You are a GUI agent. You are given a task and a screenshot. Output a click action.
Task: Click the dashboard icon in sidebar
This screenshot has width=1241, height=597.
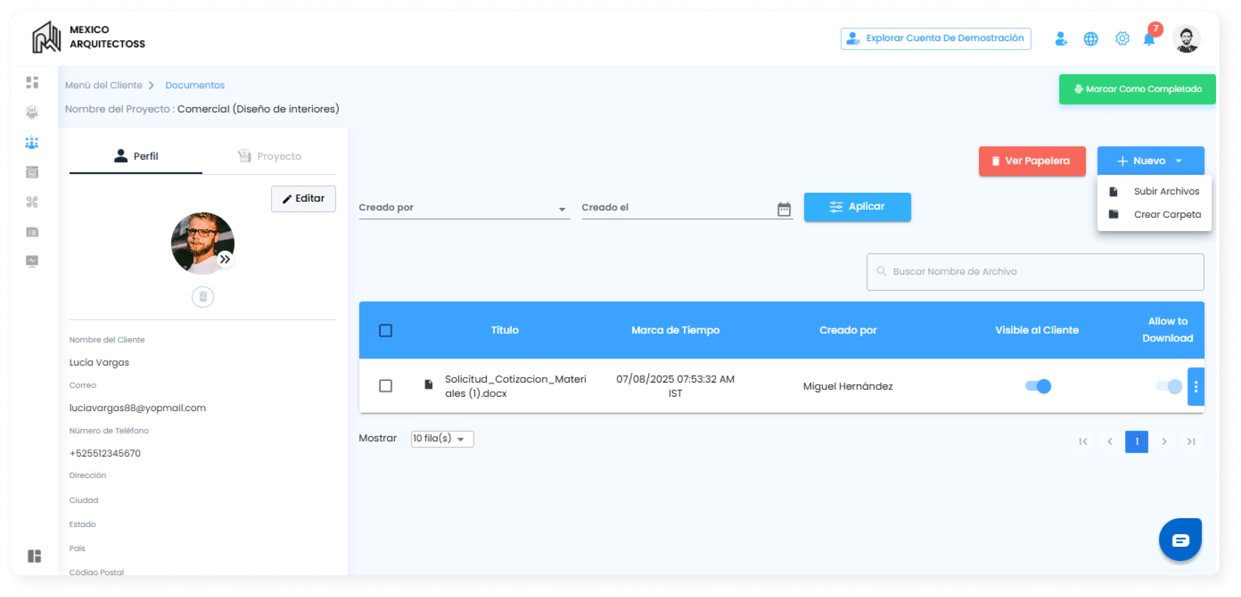click(32, 83)
